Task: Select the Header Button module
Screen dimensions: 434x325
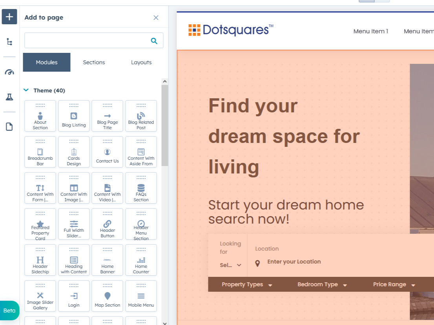Action: pos(108,224)
